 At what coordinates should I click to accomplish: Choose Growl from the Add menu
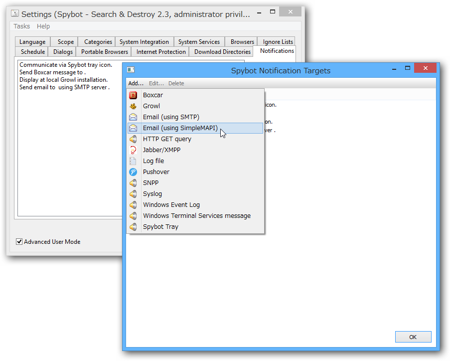click(195, 106)
